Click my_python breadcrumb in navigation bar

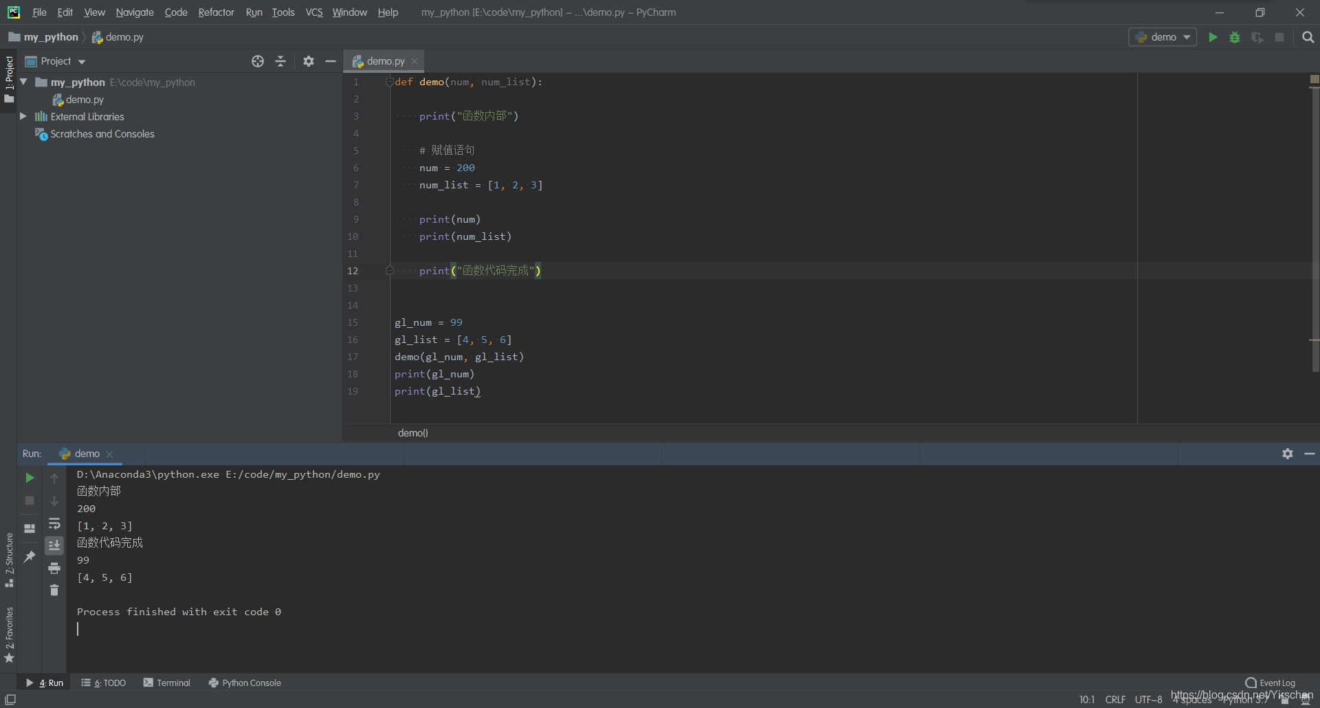click(x=44, y=37)
